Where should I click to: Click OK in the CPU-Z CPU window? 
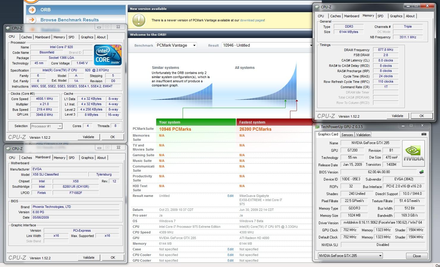112,137
